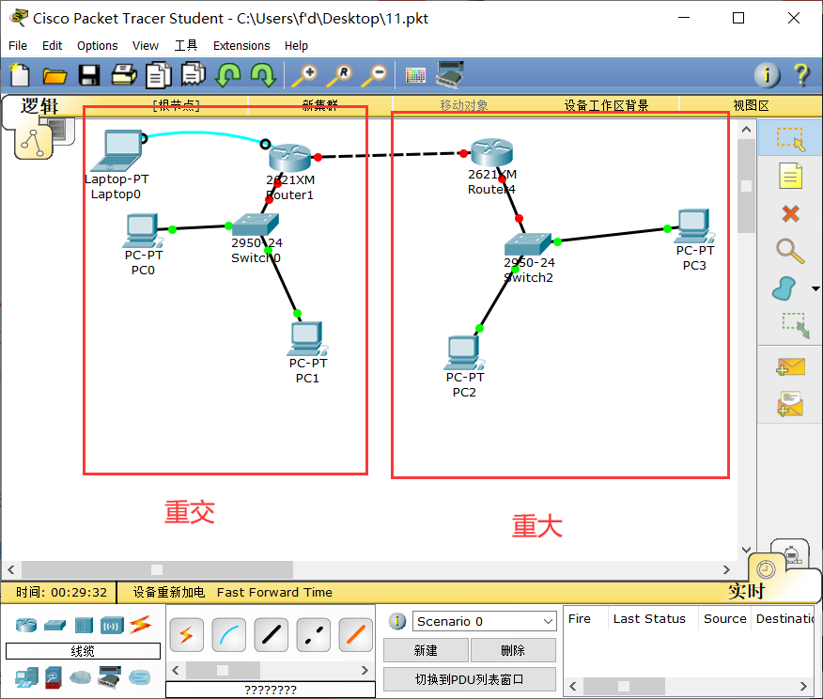The height and width of the screenshot is (699, 823).
Task: Pick the blue console cable
Action: click(x=229, y=634)
